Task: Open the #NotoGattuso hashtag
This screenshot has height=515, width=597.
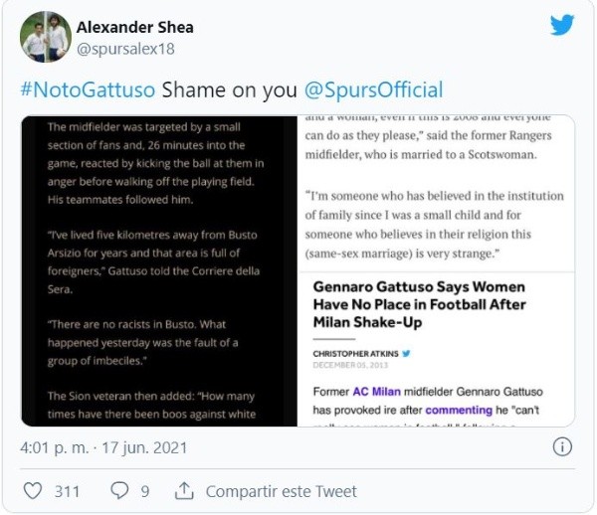Action: [88, 89]
